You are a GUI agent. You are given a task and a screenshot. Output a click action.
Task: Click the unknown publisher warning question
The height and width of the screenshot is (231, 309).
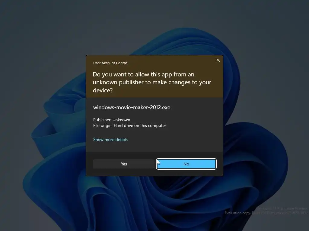tap(152, 82)
